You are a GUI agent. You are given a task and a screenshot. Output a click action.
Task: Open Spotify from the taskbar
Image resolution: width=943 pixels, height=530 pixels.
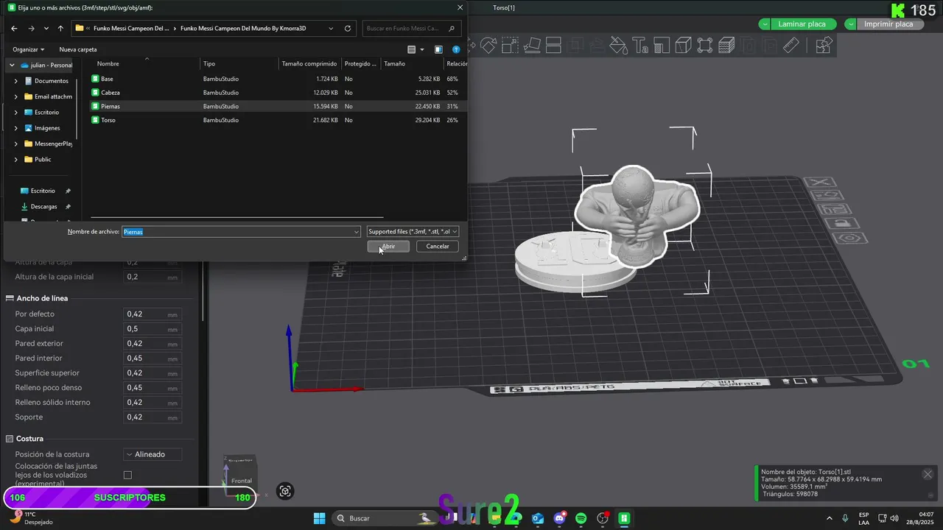tap(581, 518)
